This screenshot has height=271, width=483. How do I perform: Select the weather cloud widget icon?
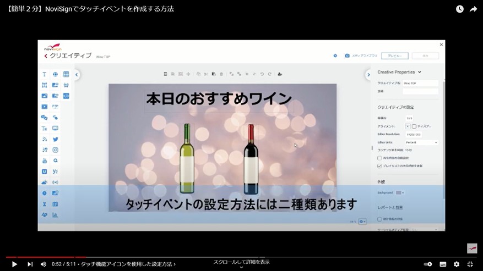pyautogui.click(x=45, y=182)
